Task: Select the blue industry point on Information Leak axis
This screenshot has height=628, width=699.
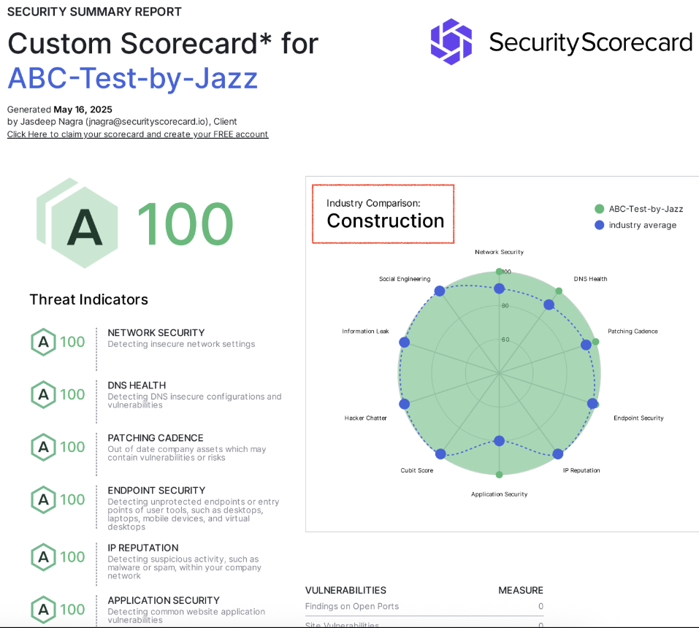Action: click(x=405, y=342)
